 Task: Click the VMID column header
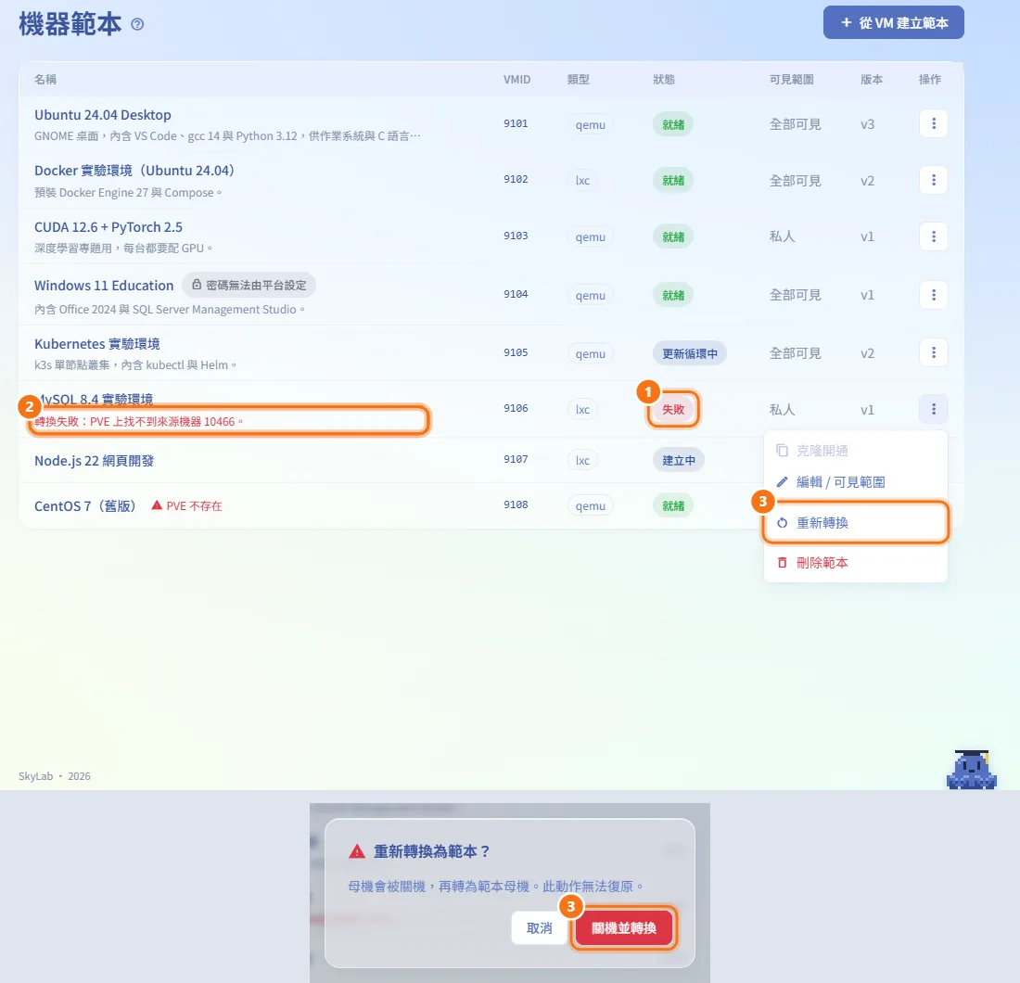(x=516, y=80)
